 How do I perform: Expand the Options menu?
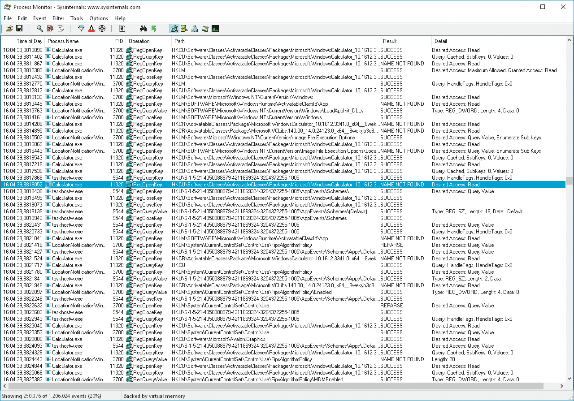(99, 18)
